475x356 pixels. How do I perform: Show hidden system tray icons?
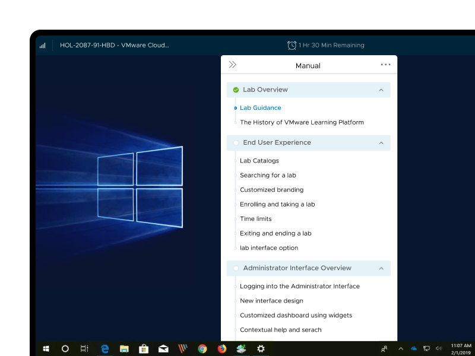pos(400,349)
